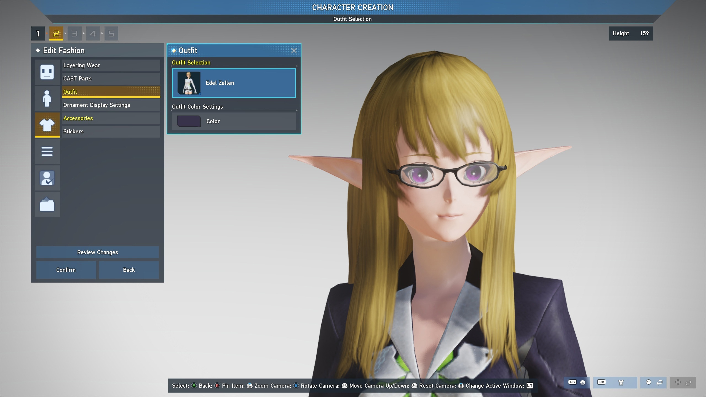This screenshot has width=706, height=397.
Task: Toggle outfit display with RB shirt button
Action: (x=615, y=382)
